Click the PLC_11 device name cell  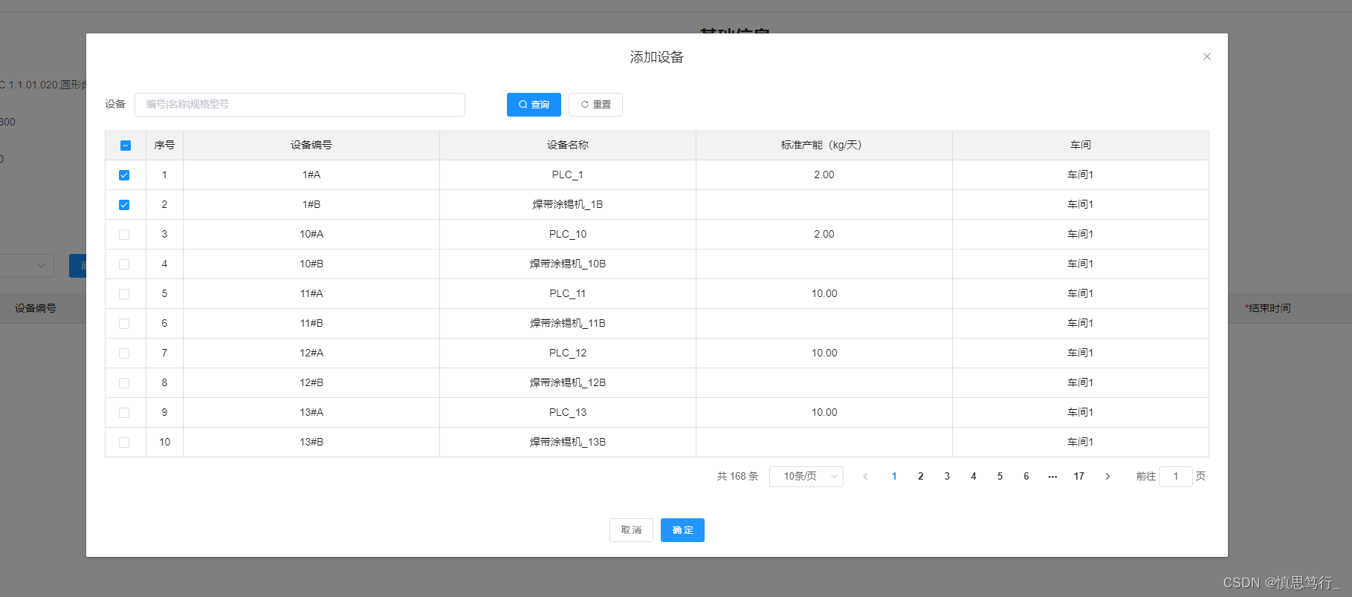pos(568,294)
